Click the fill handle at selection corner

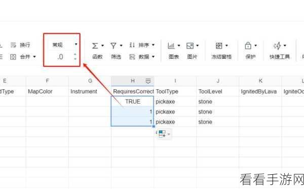[x=154, y=126]
